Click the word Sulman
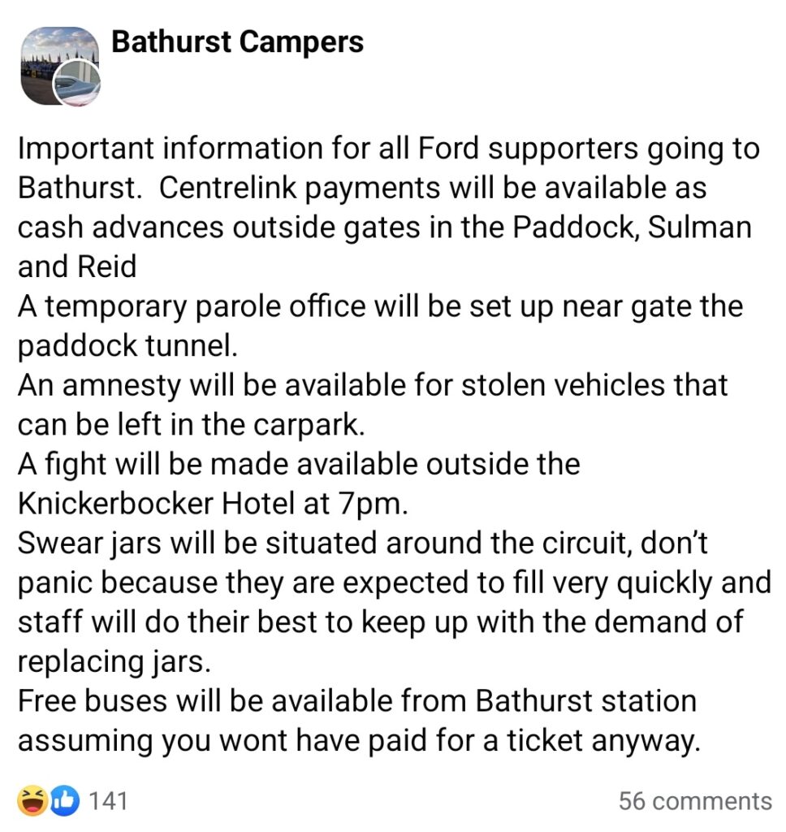The width and height of the screenshot is (786, 832). click(700, 227)
